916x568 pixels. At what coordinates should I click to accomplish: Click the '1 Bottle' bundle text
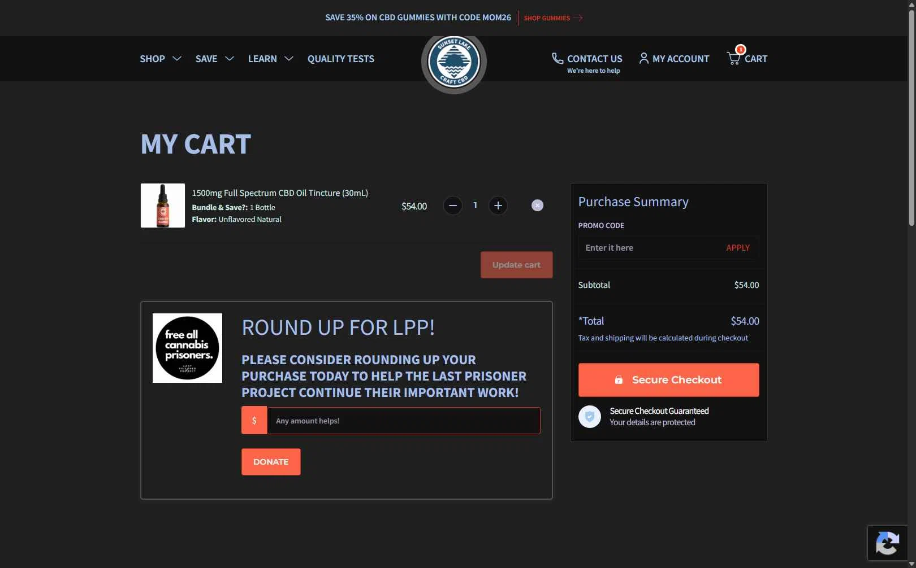[262, 207]
